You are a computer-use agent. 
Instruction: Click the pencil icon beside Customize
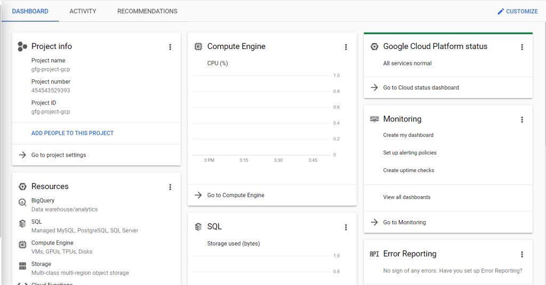pos(501,11)
